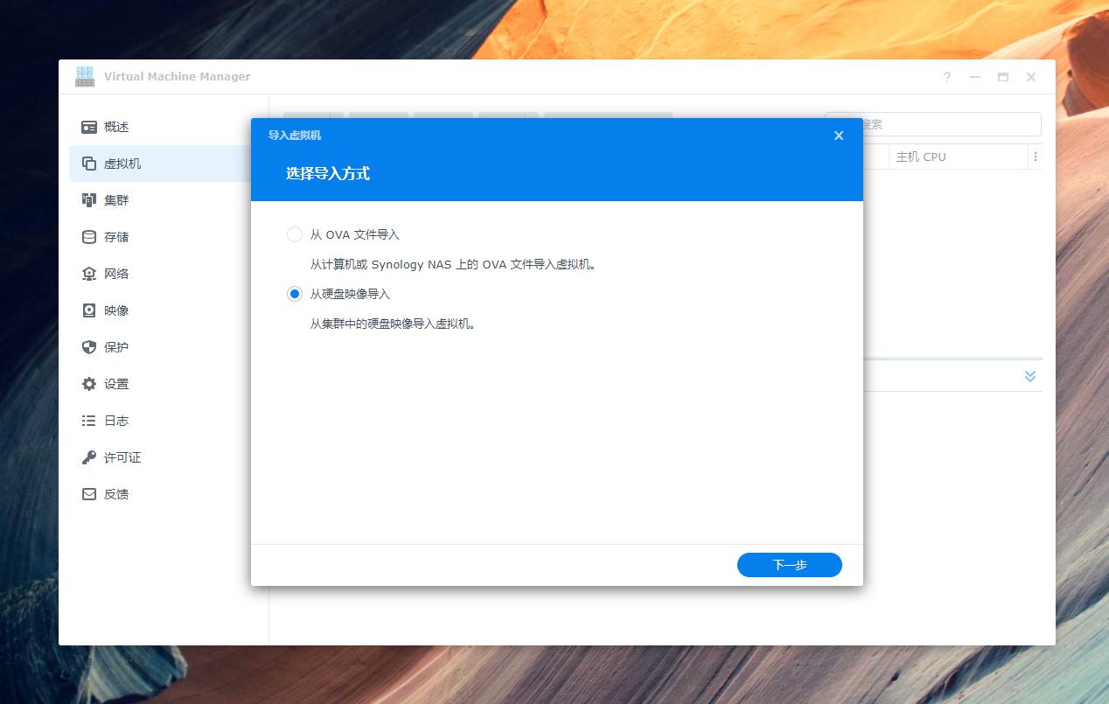Image resolution: width=1109 pixels, height=704 pixels.
Task: Open the 集群 cluster page
Action: pos(118,199)
